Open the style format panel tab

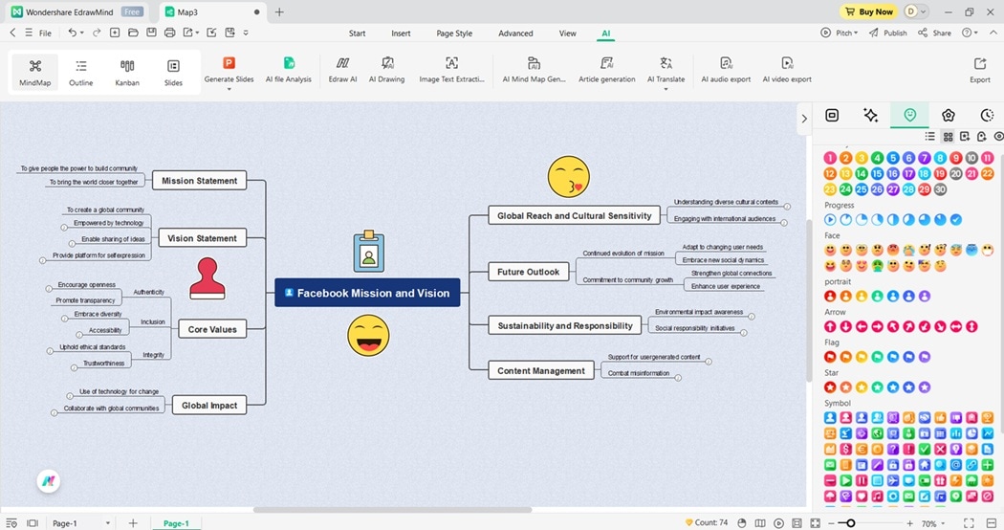832,115
